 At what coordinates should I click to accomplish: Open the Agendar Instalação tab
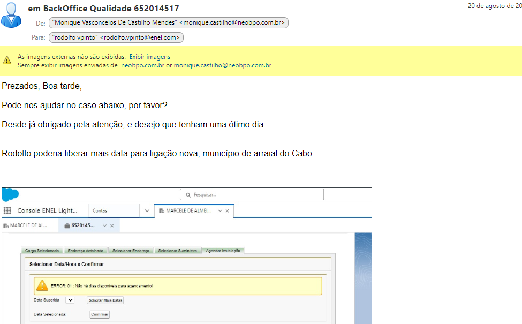pyautogui.click(x=223, y=251)
